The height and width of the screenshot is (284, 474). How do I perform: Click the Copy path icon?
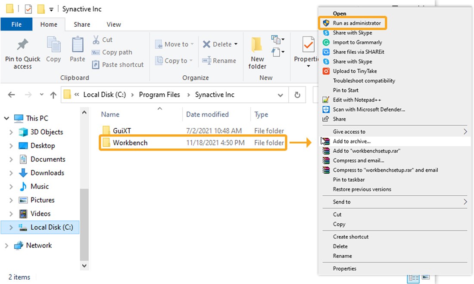[96, 52]
